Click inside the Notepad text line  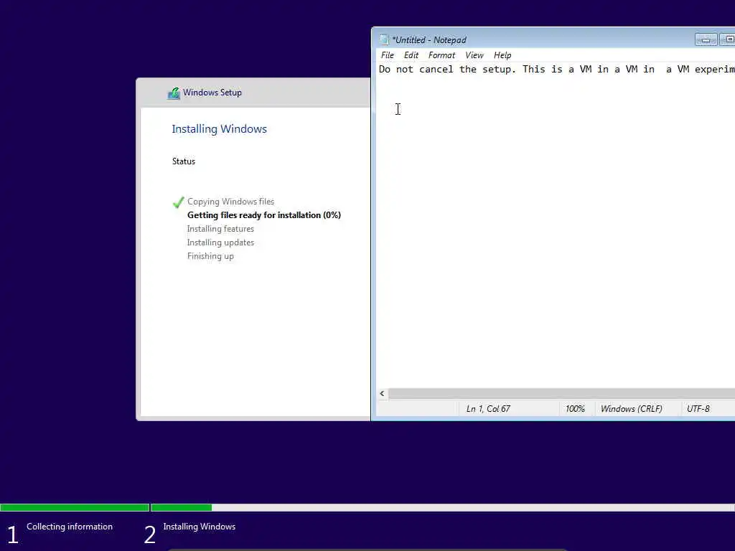click(x=556, y=70)
